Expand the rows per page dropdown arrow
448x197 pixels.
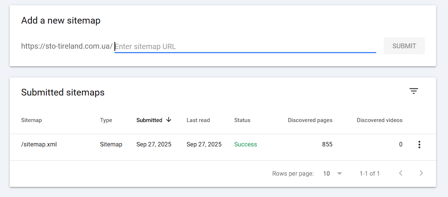click(339, 173)
